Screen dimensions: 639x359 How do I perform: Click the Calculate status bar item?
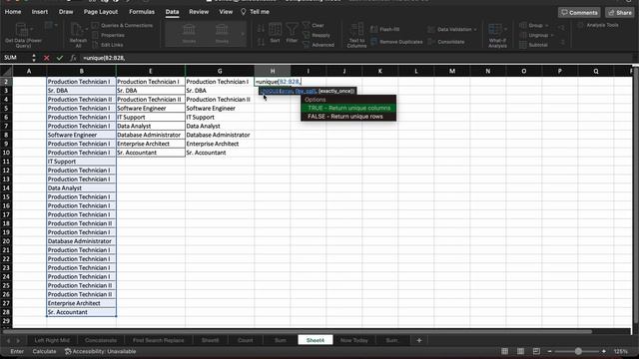pyautogui.click(x=44, y=351)
